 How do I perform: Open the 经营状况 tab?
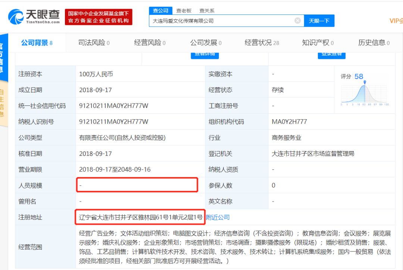[262, 42]
